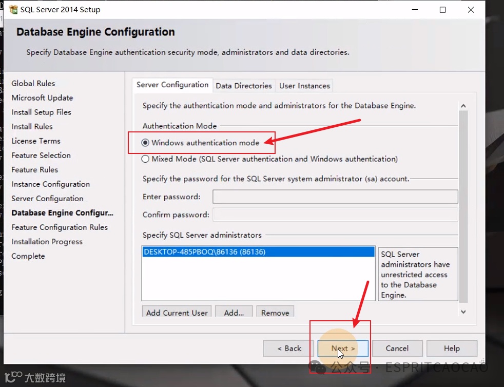Click the Microsoft Update step
504x387 pixels.
(42, 98)
